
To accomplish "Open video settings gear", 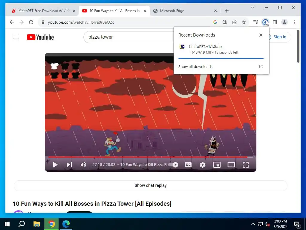I will pyautogui.click(x=202, y=165).
